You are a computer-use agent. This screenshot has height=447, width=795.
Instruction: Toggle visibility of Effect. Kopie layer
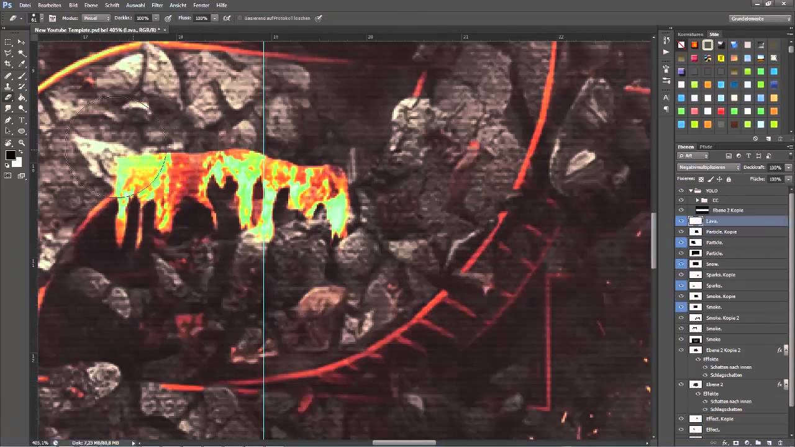681,418
